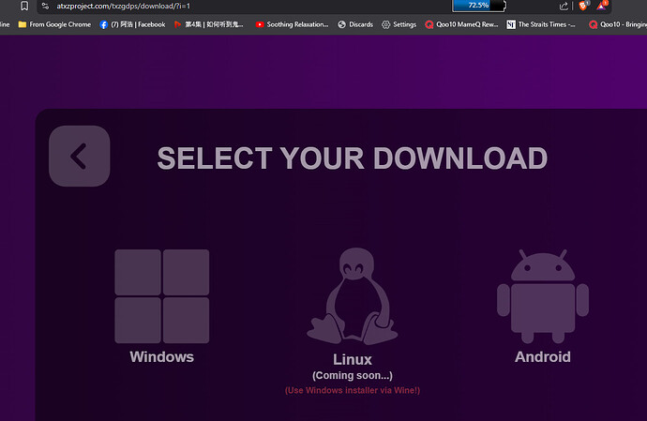Click '(Use Windows installer via Wine!)' note
Screen dimensions: 647x421
[x=353, y=390]
